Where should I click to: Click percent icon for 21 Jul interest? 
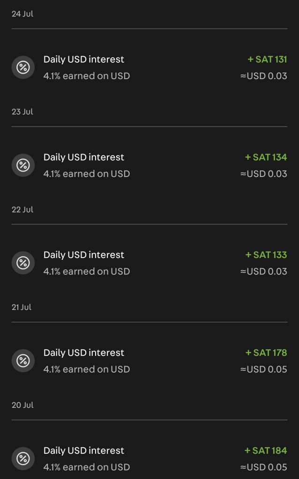(23, 361)
